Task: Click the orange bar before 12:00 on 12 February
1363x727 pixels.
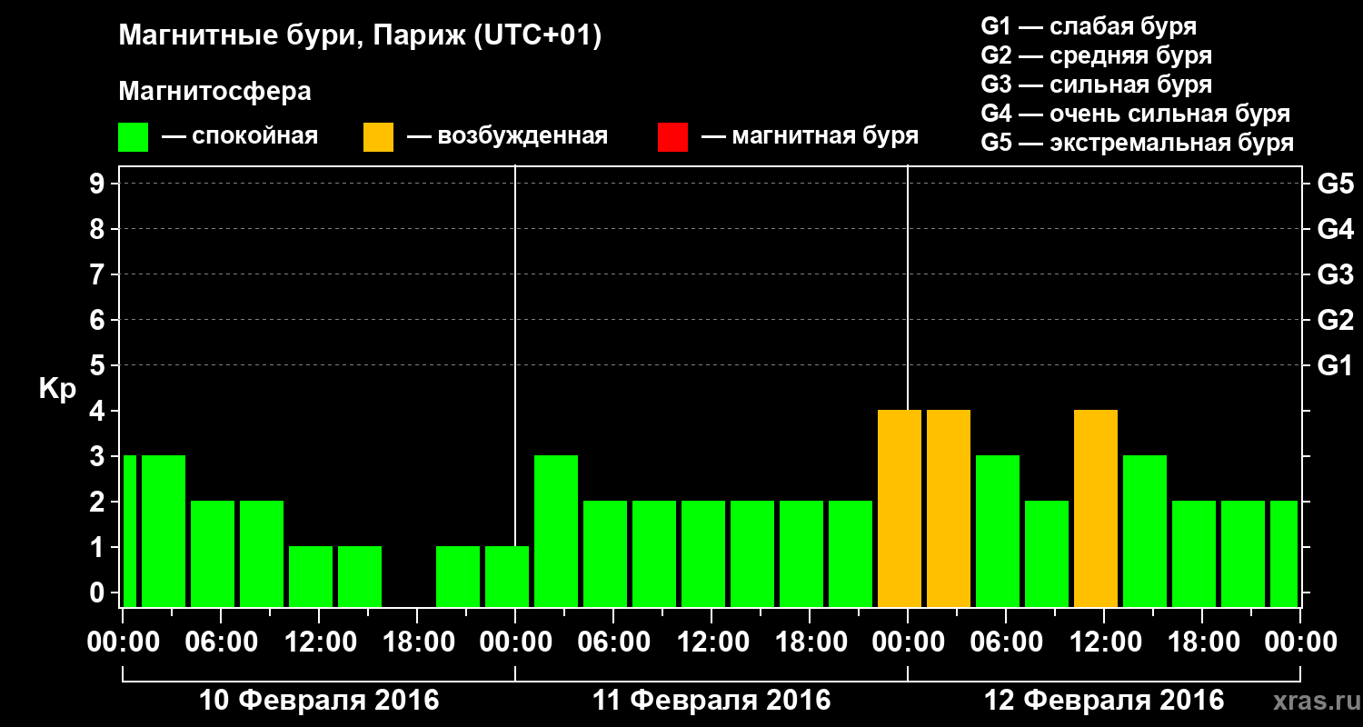Action: [x=1096, y=508]
